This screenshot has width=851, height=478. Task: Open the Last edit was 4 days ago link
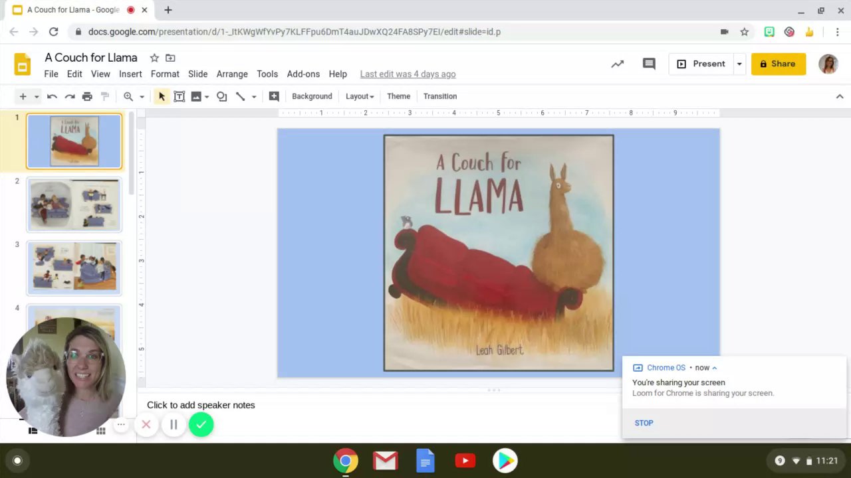click(x=408, y=74)
